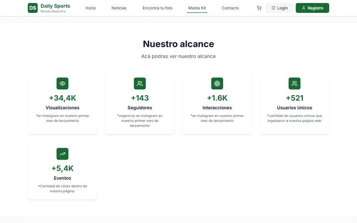Click the Interacciones card's Instagram description
This screenshot has height=223, width=357.
(x=217, y=118)
